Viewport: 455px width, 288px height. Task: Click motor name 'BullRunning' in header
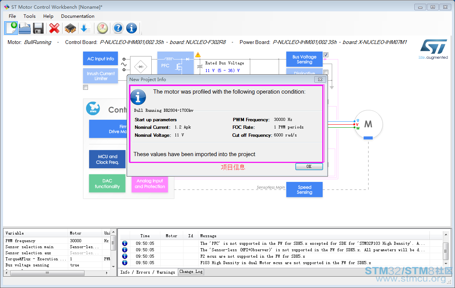(38, 42)
